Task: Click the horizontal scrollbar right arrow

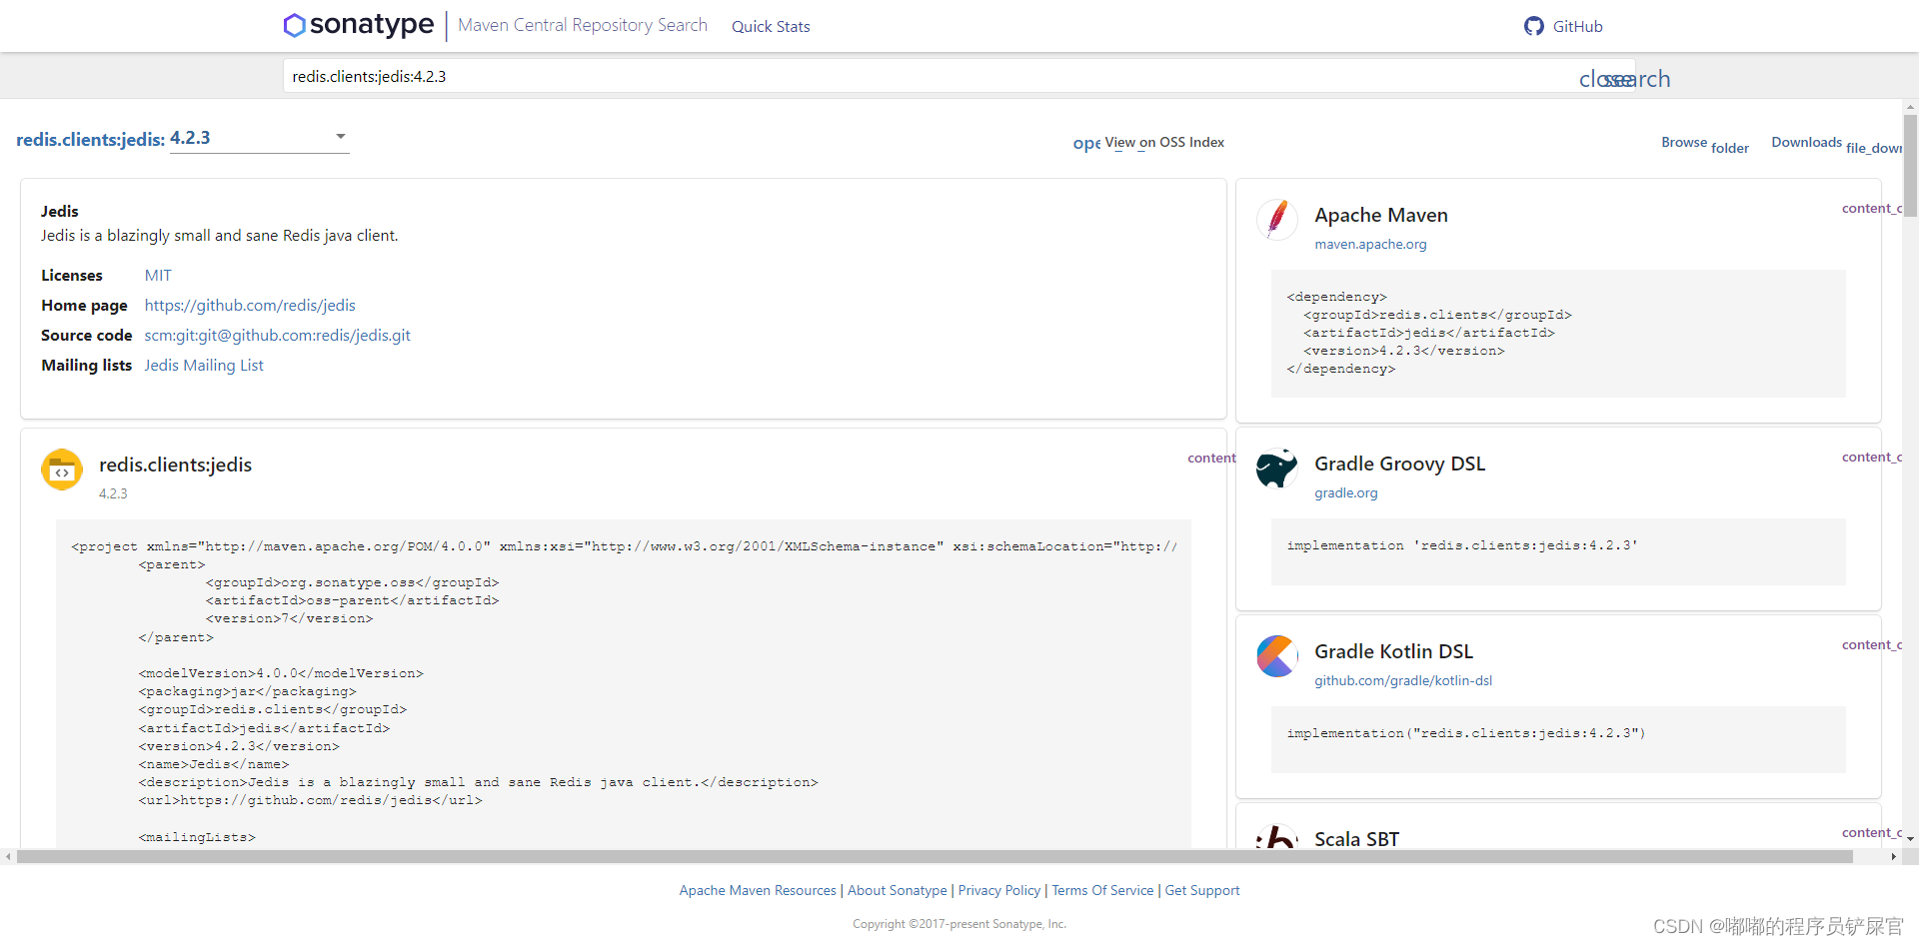Action: coord(1893,856)
